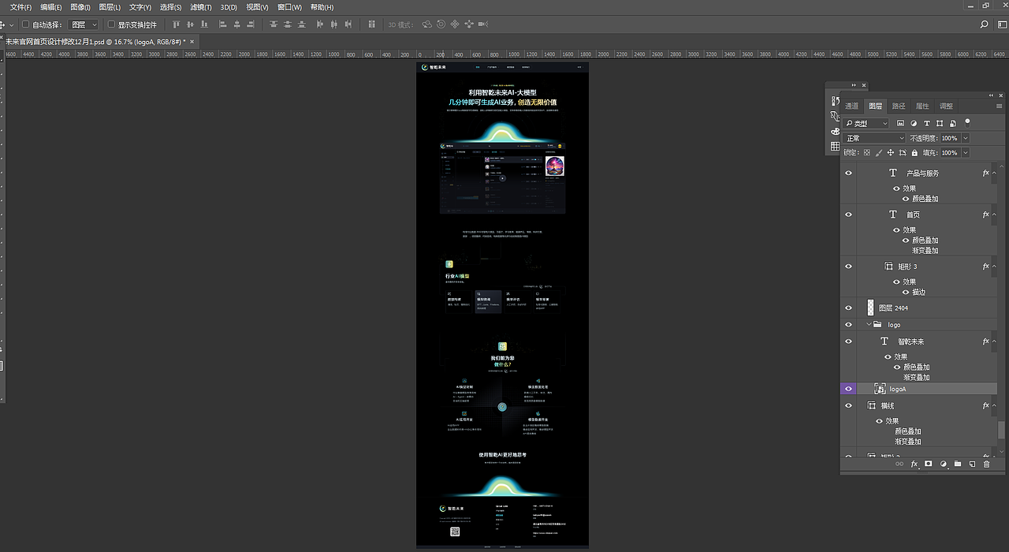Close the 未来官网首页设计 document tab

192,41
